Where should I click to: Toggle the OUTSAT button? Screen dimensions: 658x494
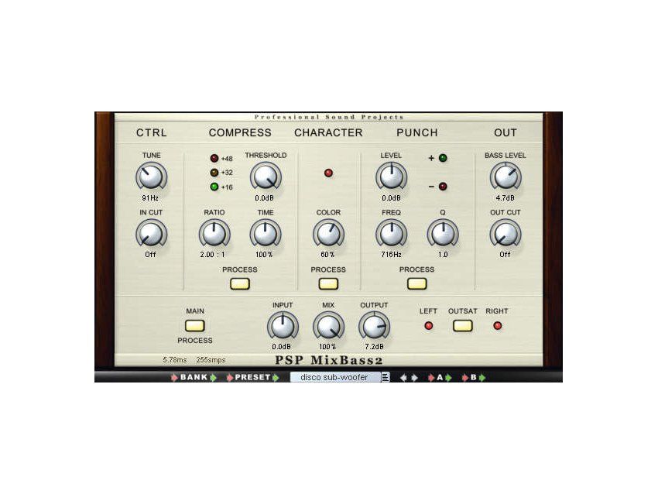[462, 326]
